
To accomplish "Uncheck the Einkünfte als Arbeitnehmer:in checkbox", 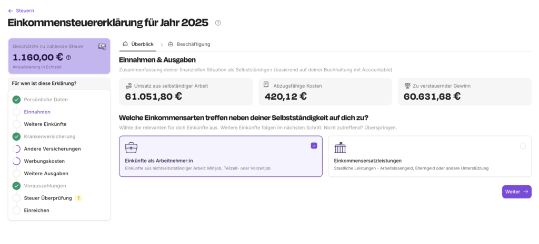I will pyautogui.click(x=314, y=146).
